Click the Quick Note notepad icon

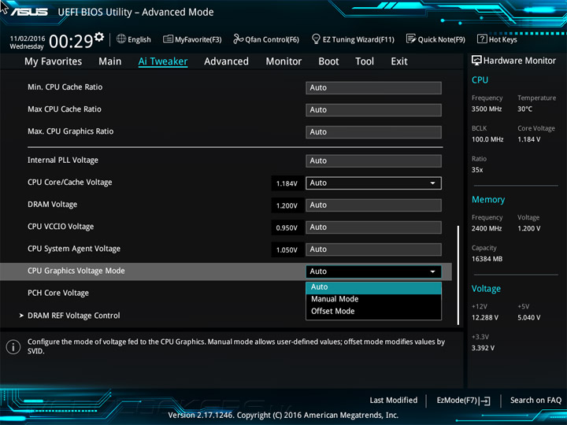tap(411, 39)
